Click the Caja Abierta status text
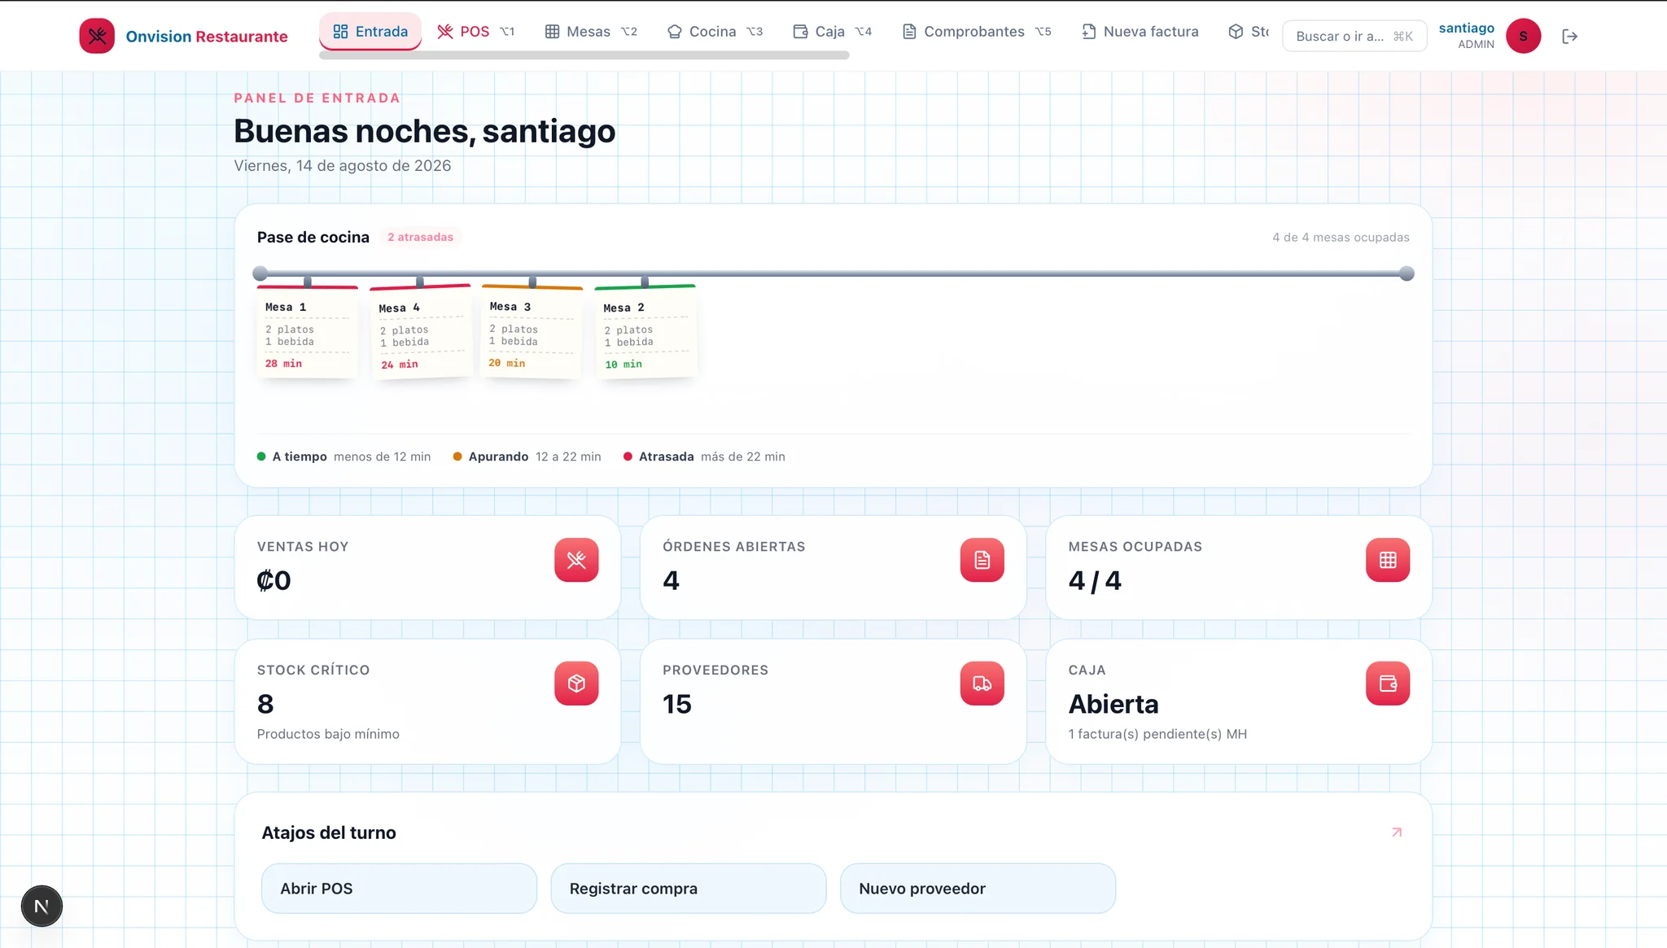This screenshot has height=948, width=1667. point(1114,704)
